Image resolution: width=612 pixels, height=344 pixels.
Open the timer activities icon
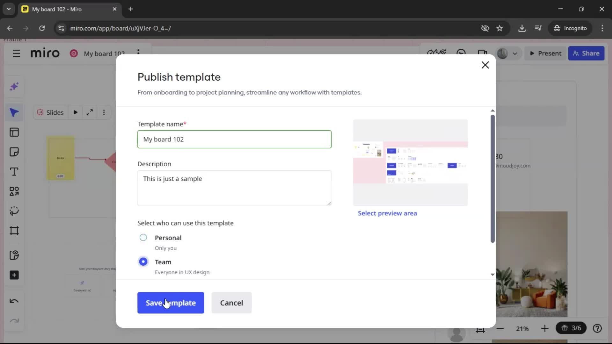tap(437, 53)
